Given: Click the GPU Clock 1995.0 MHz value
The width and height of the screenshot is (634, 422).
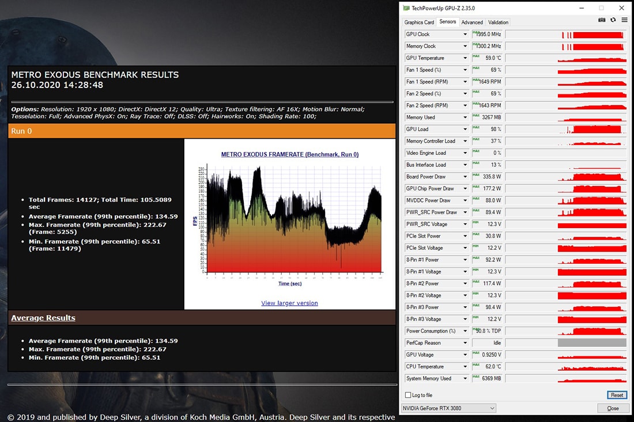Looking at the screenshot, I should click(487, 35).
